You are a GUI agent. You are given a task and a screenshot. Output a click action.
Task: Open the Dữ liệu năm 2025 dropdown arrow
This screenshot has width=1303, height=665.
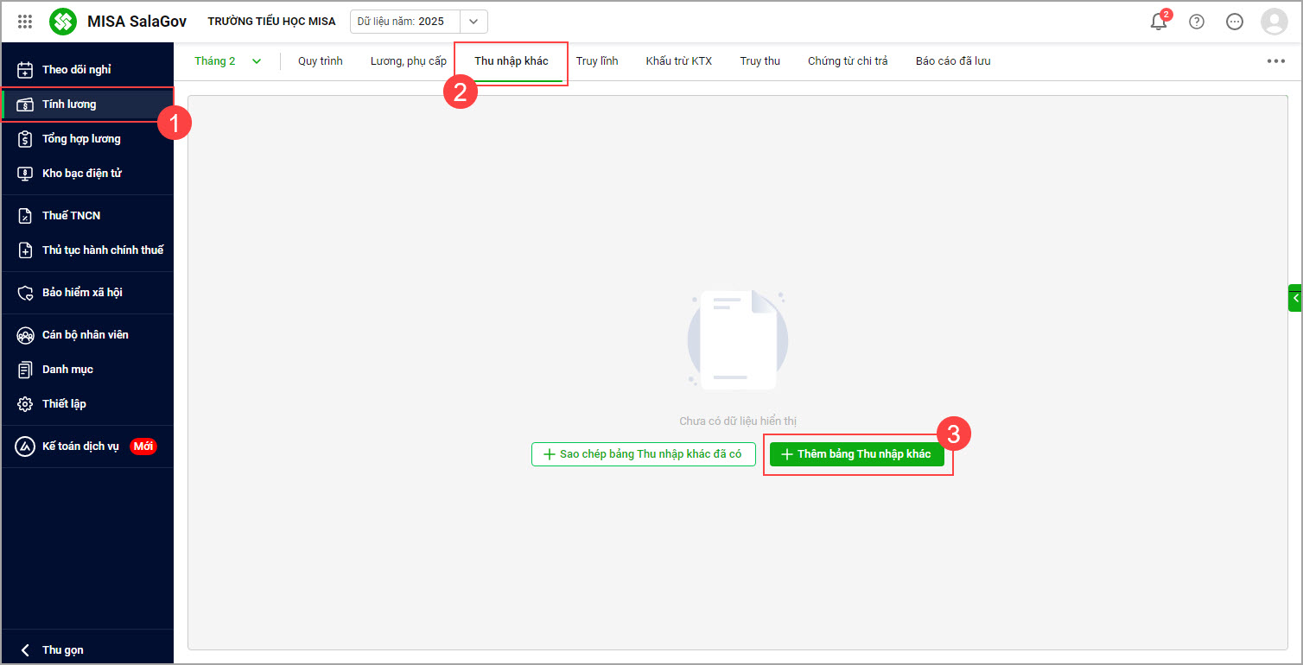click(x=474, y=22)
